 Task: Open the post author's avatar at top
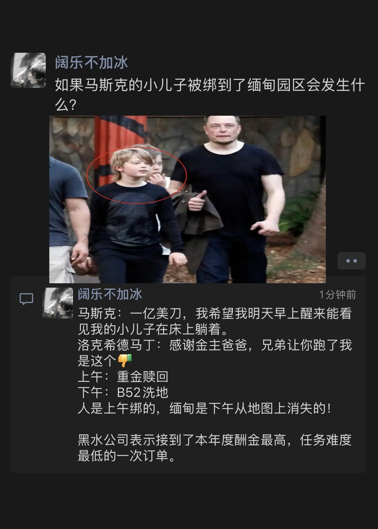point(28,70)
